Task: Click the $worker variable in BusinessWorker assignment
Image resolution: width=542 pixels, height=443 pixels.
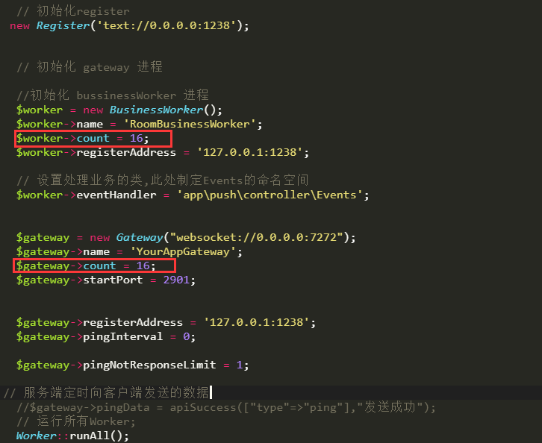Action: pos(40,110)
